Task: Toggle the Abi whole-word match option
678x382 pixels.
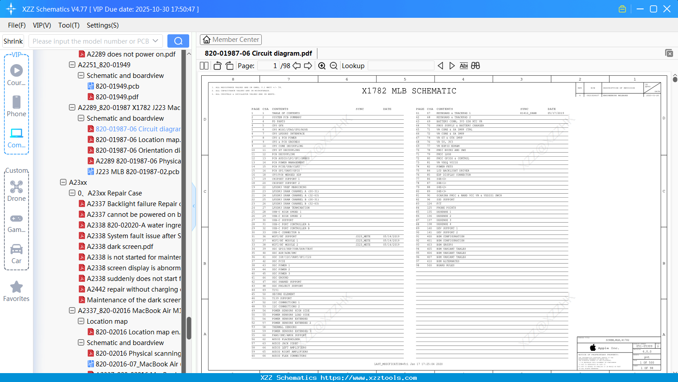Action: coord(463,66)
